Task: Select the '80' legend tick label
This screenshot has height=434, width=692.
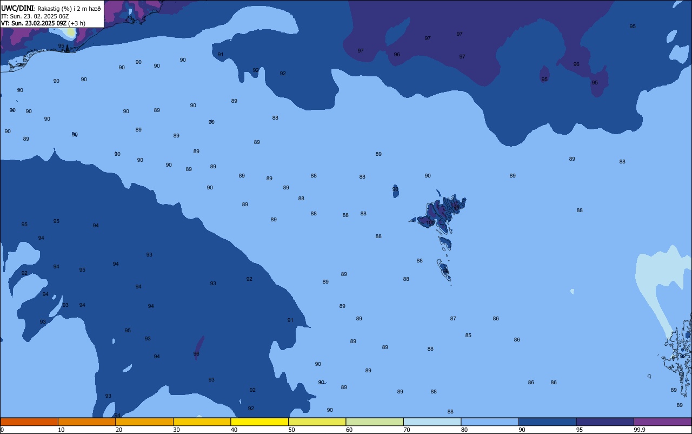Action: pos(464,430)
